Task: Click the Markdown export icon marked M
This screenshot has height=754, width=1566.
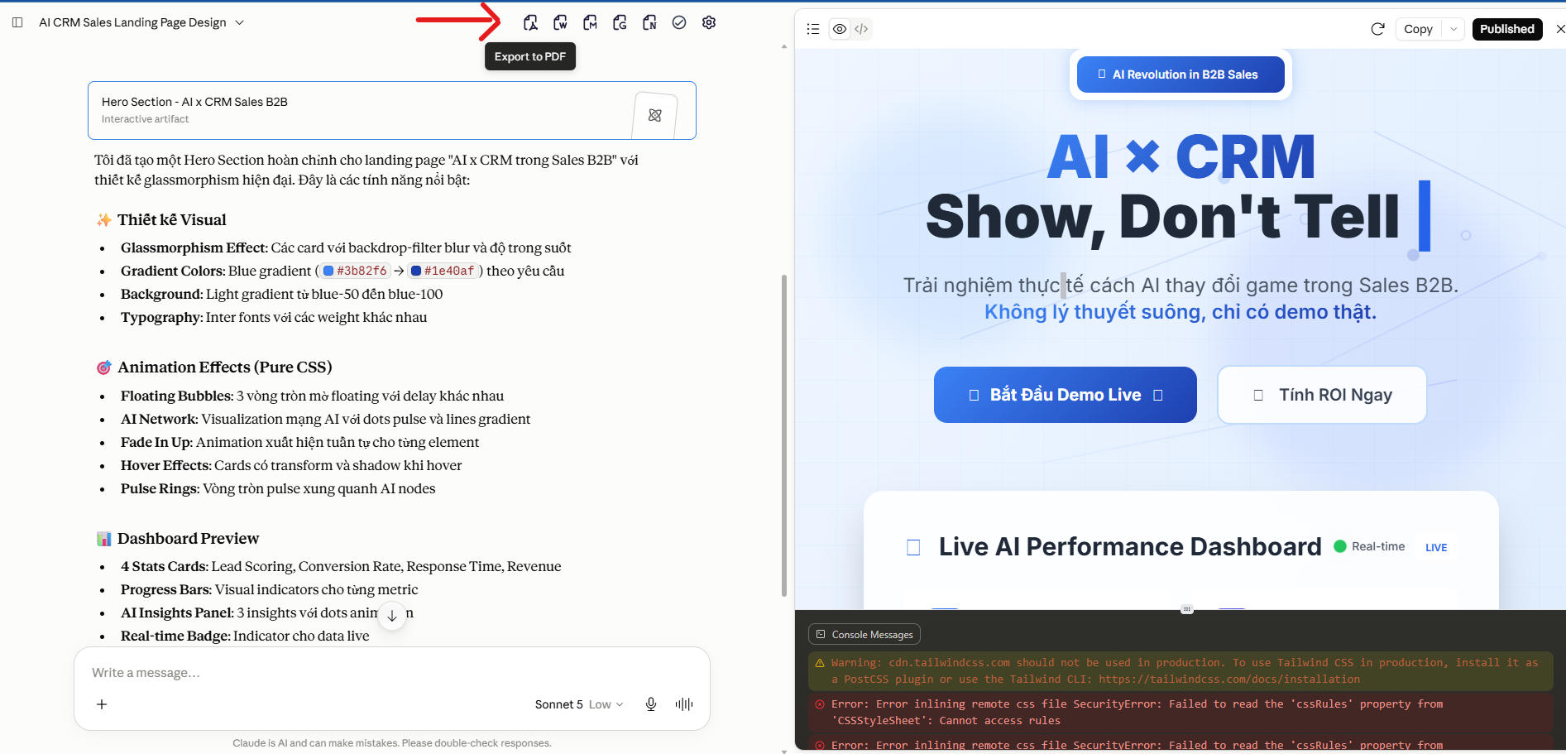Action: click(590, 22)
